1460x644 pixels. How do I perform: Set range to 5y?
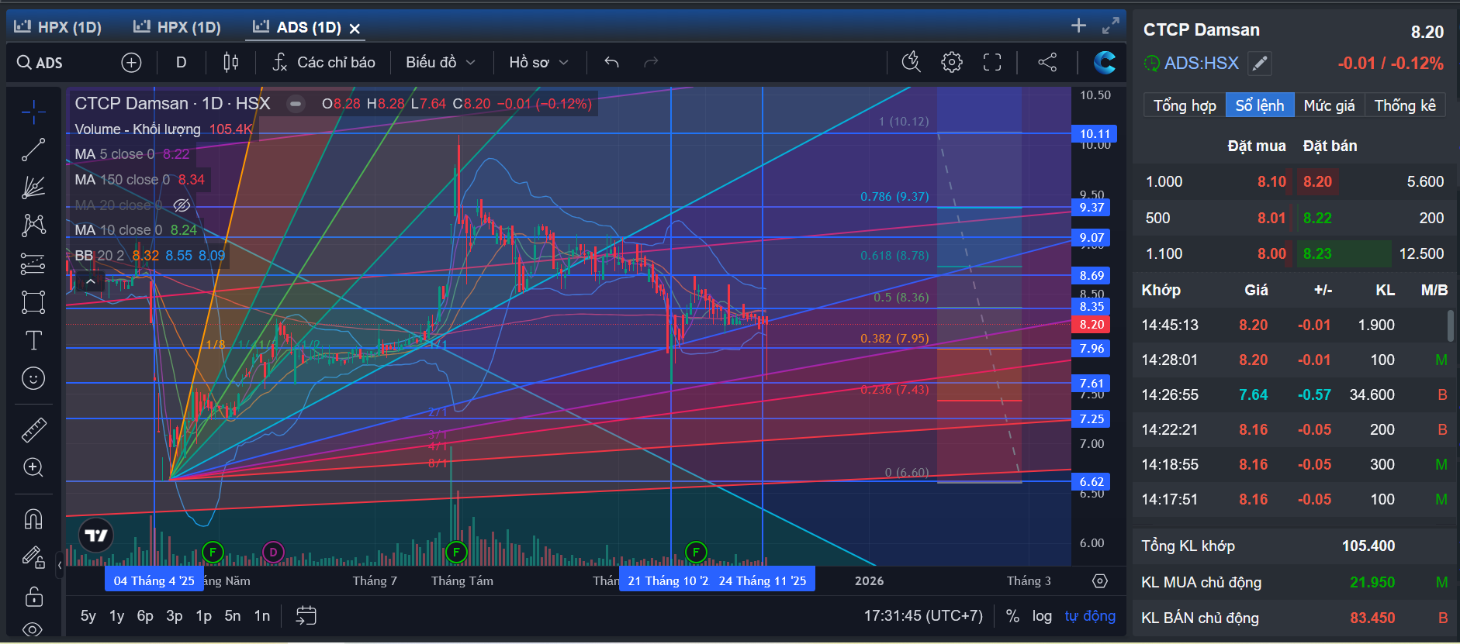[x=88, y=616]
